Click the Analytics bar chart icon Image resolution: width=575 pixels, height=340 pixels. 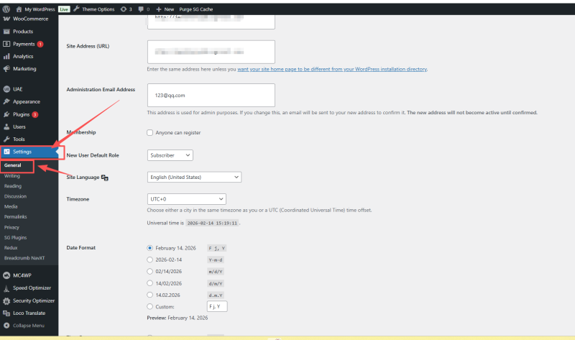(6, 56)
